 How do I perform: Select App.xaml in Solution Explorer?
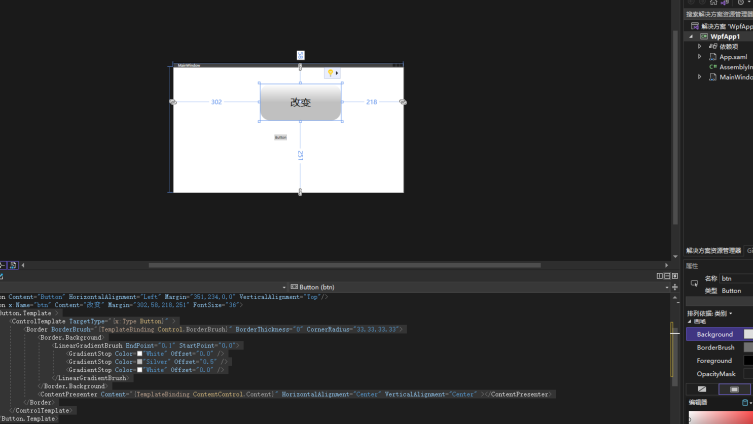coord(733,57)
